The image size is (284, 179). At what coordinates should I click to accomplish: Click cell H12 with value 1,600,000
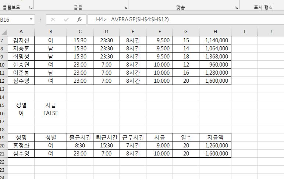tap(215, 81)
